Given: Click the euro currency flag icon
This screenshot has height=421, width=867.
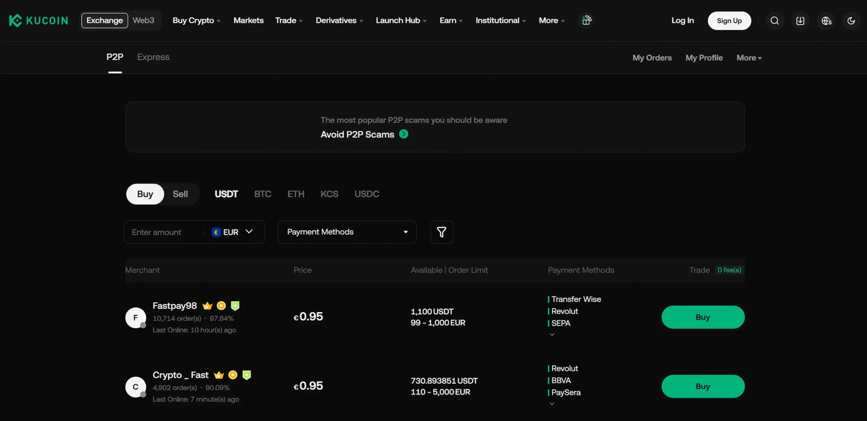Looking at the screenshot, I should pos(216,232).
